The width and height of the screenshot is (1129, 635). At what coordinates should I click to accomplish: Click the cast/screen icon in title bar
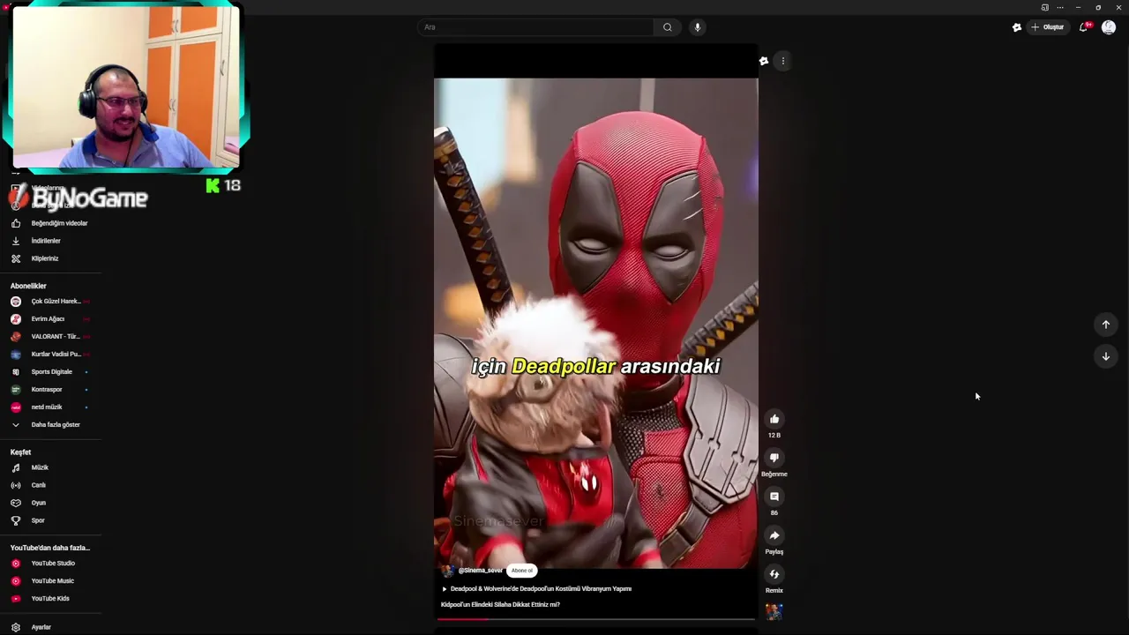coord(1044,7)
